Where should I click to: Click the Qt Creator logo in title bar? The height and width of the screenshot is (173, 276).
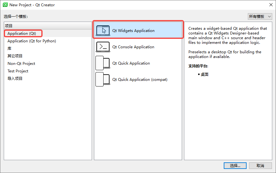5,5
